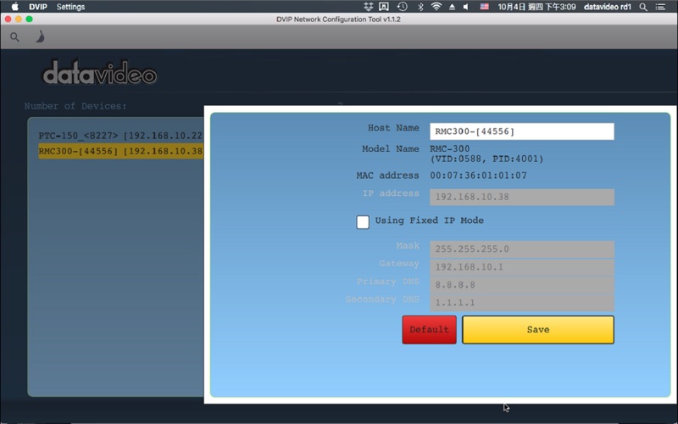Open the Settings menu

(x=70, y=7)
